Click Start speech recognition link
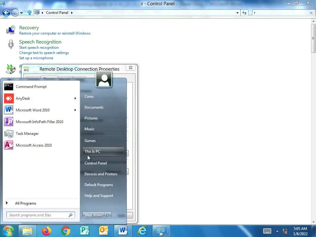Image resolution: width=316 pixels, height=237 pixels. tap(39, 48)
